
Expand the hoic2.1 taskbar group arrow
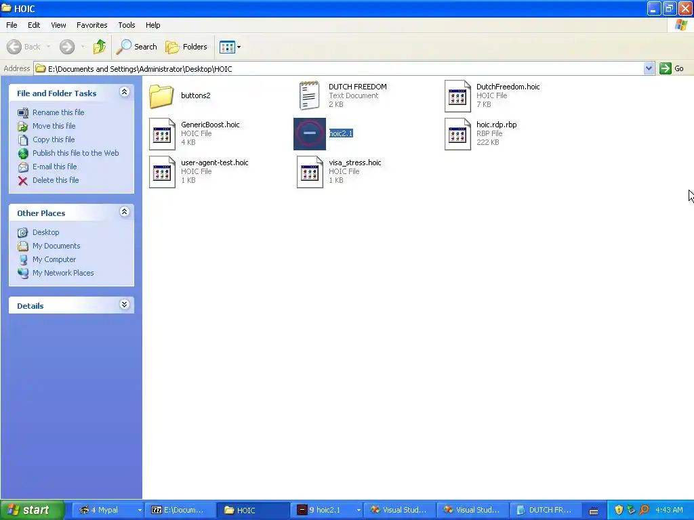click(x=359, y=510)
